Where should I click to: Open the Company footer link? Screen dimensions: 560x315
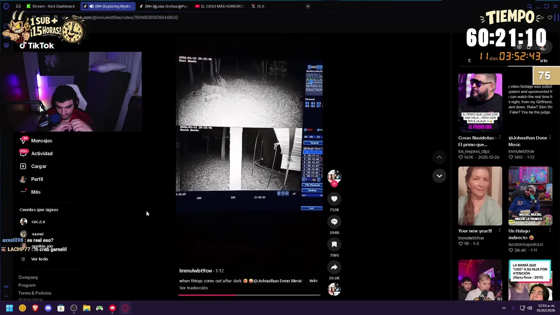point(28,277)
